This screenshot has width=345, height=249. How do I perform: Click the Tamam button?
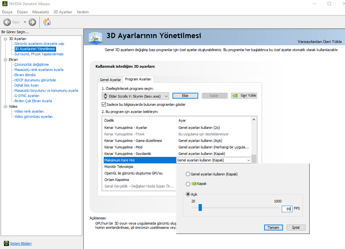[274, 228]
